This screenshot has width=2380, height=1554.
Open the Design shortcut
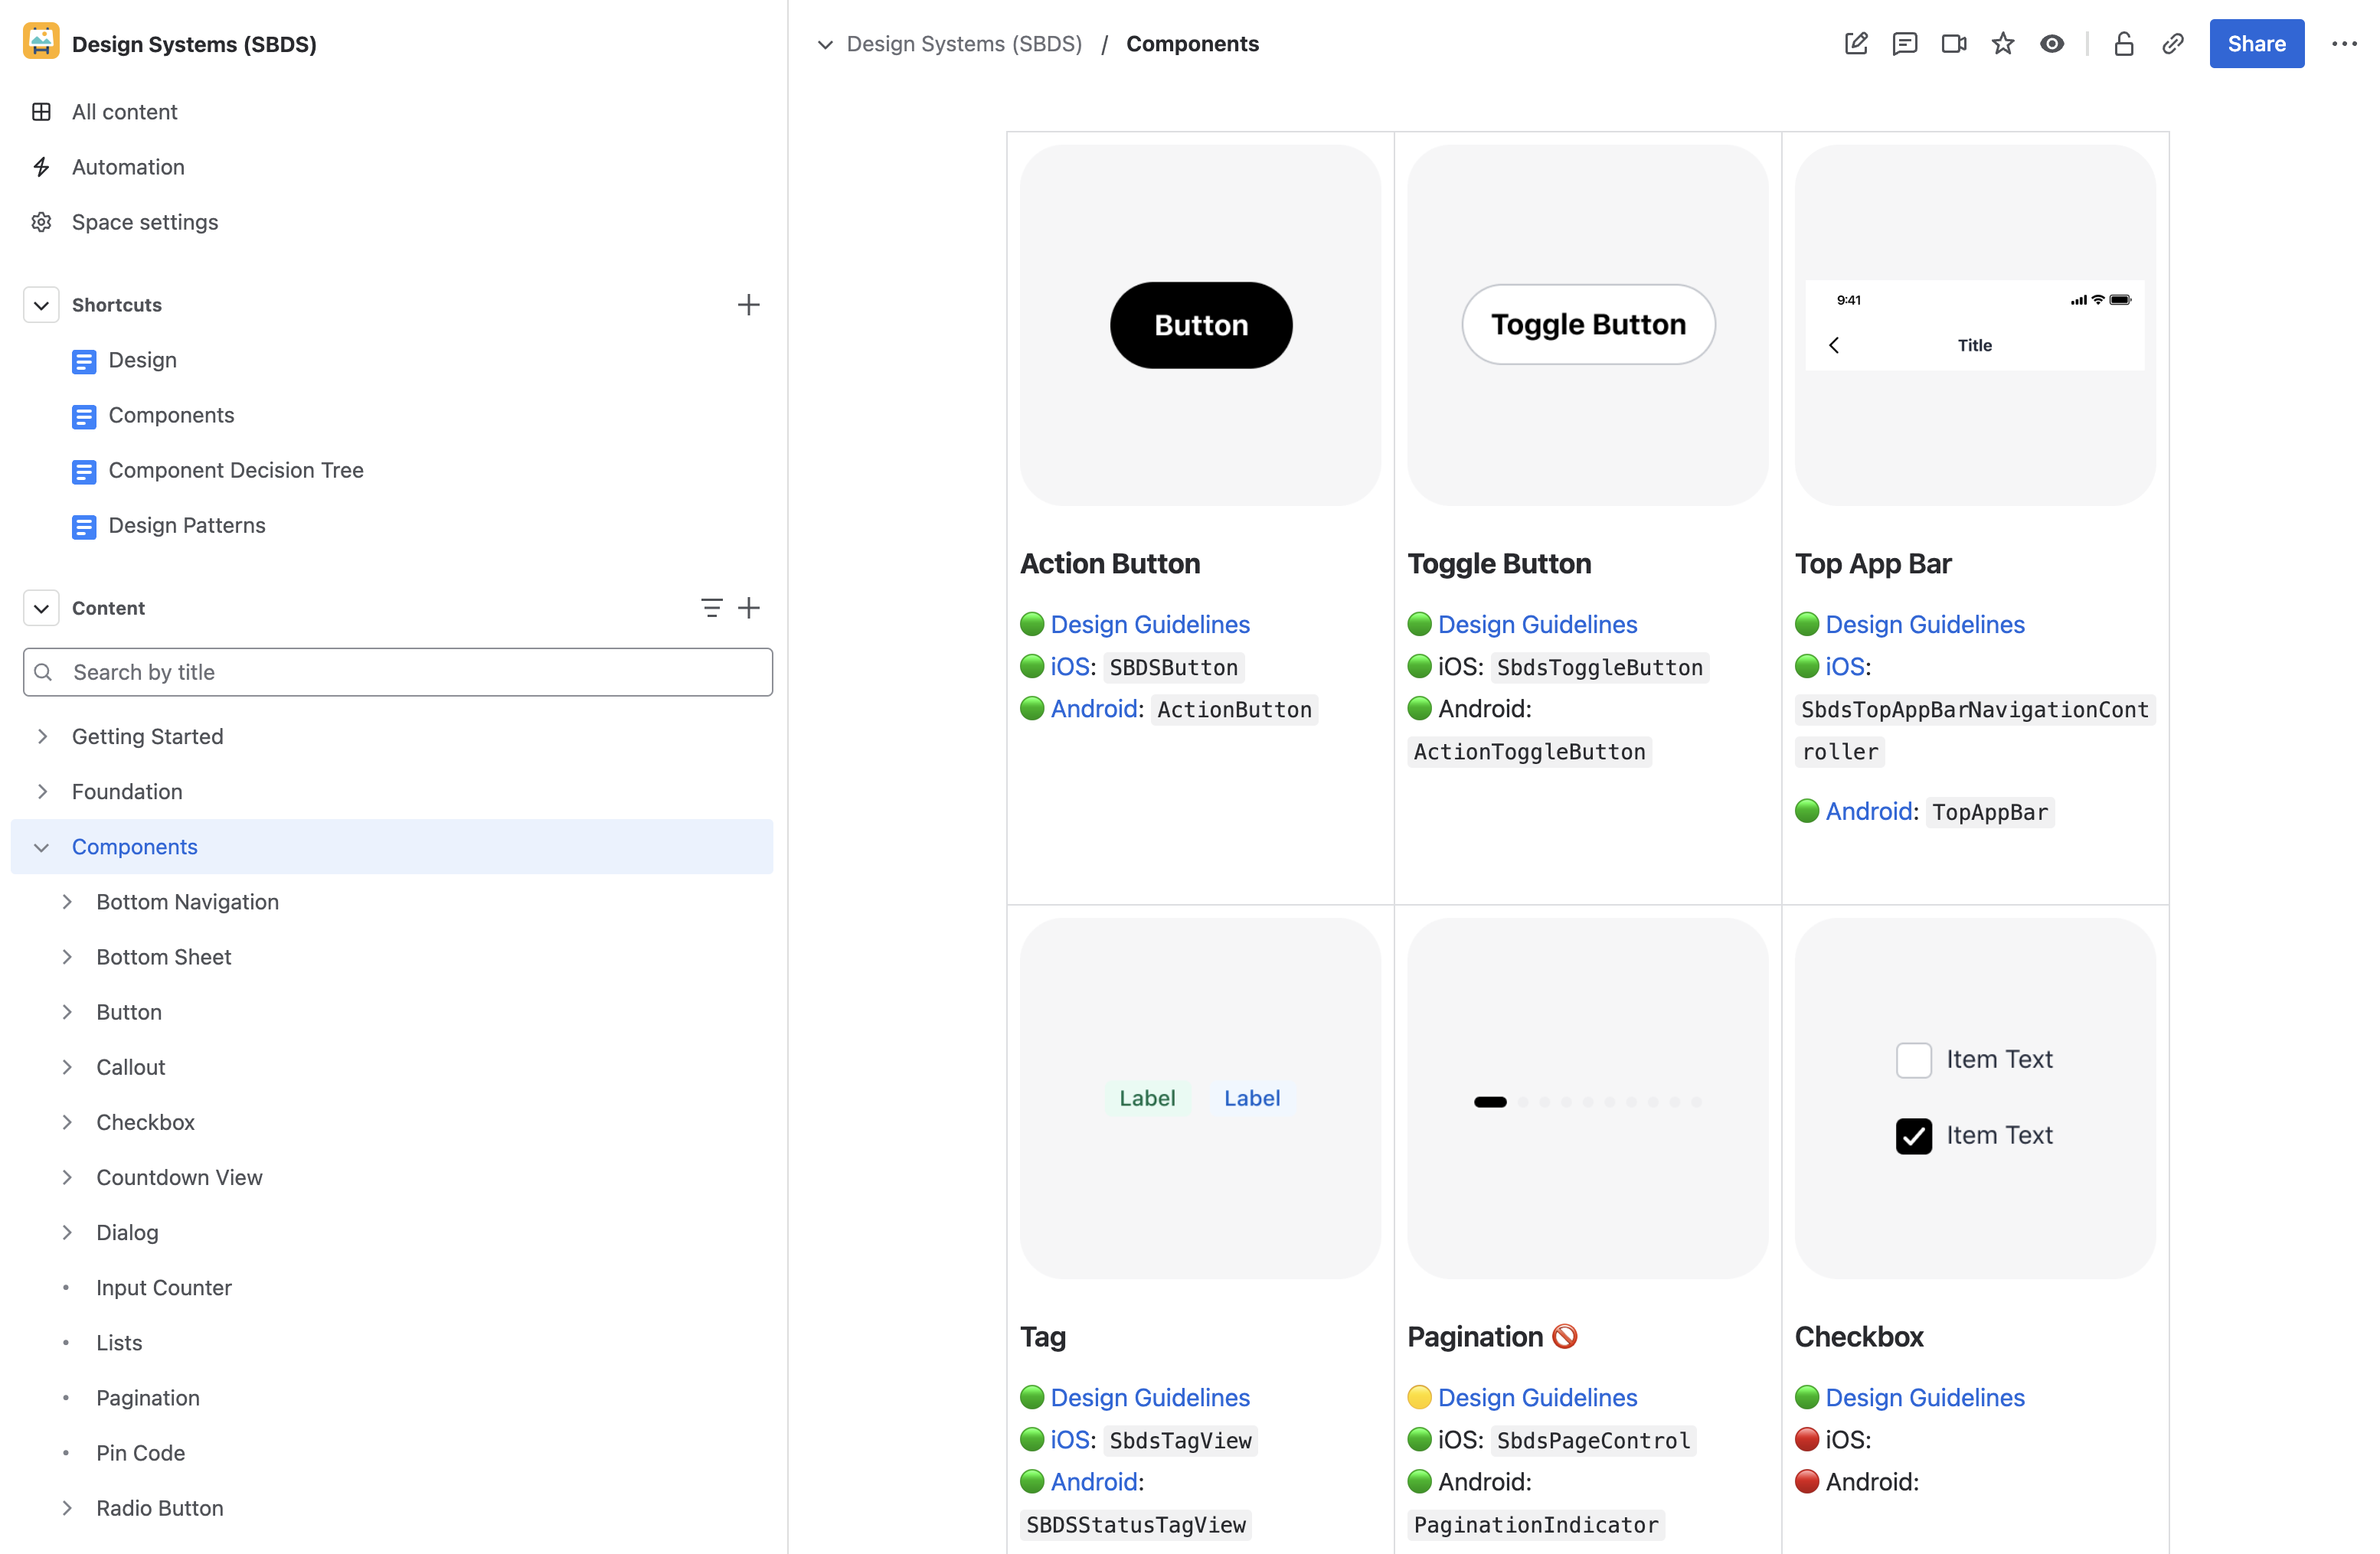(x=142, y=360)
